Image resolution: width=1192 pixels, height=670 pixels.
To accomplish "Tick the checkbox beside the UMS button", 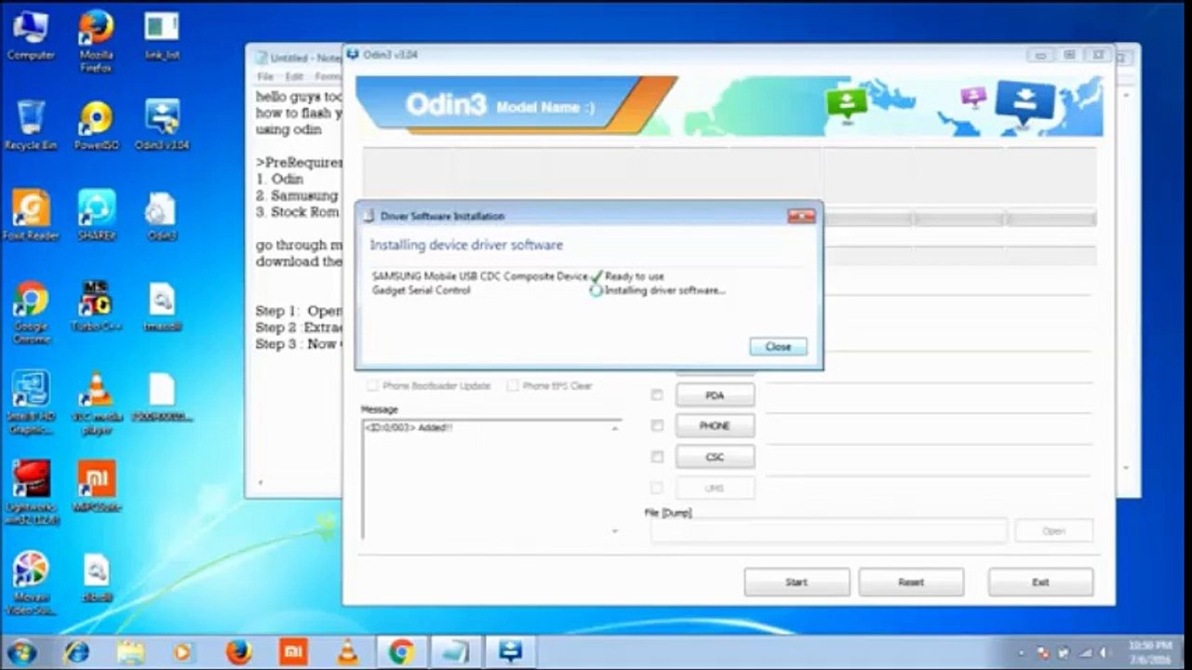I will click(657, 488).
